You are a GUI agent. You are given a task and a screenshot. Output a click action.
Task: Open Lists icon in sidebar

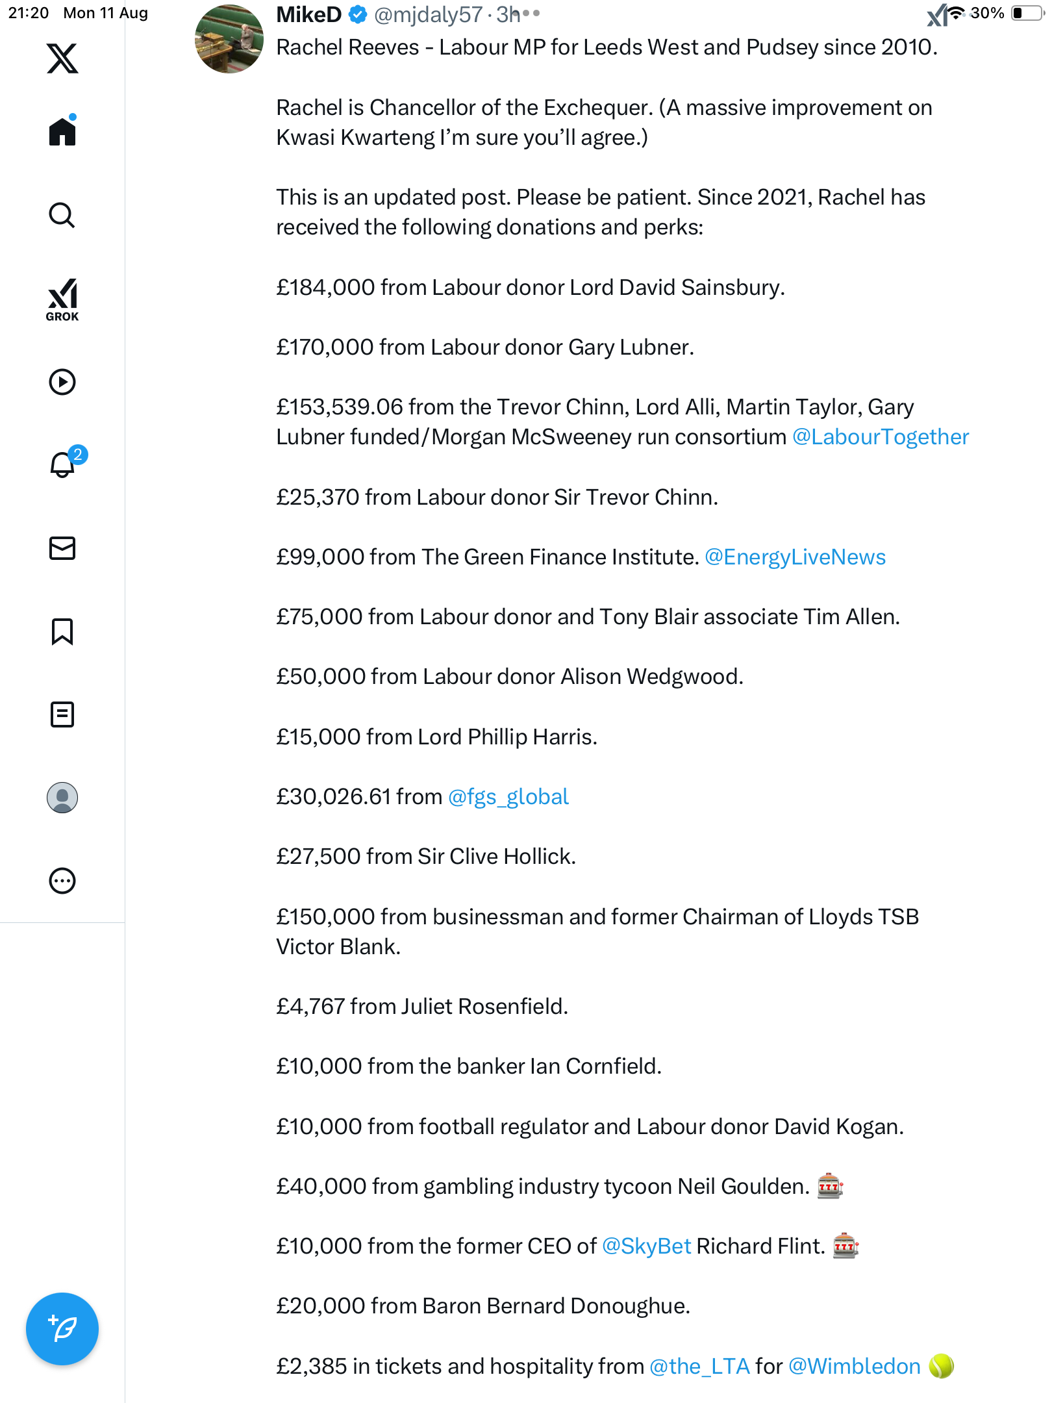point(62,714)
